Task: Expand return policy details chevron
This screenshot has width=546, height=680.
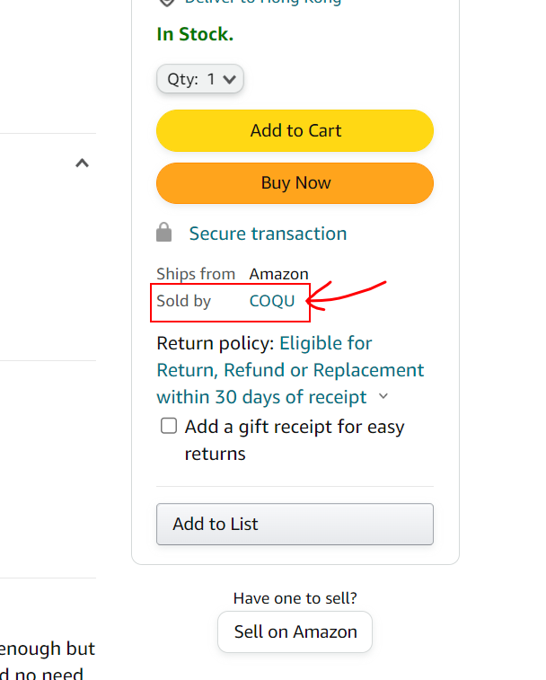Action: click(x=383, y=396)
